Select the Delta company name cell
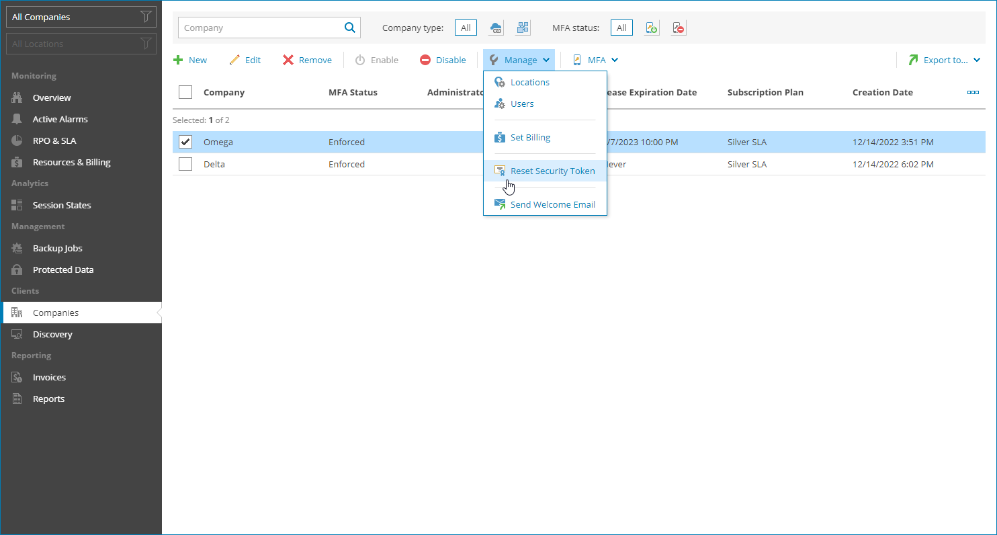The image size is (997, 535). click(x=214, y=164)
